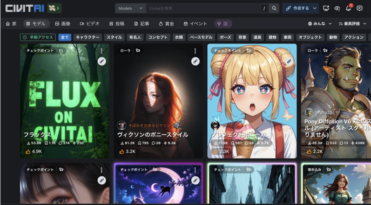
Task: Click the brush icon on dark-haired face card
Action: click(102, 180)
